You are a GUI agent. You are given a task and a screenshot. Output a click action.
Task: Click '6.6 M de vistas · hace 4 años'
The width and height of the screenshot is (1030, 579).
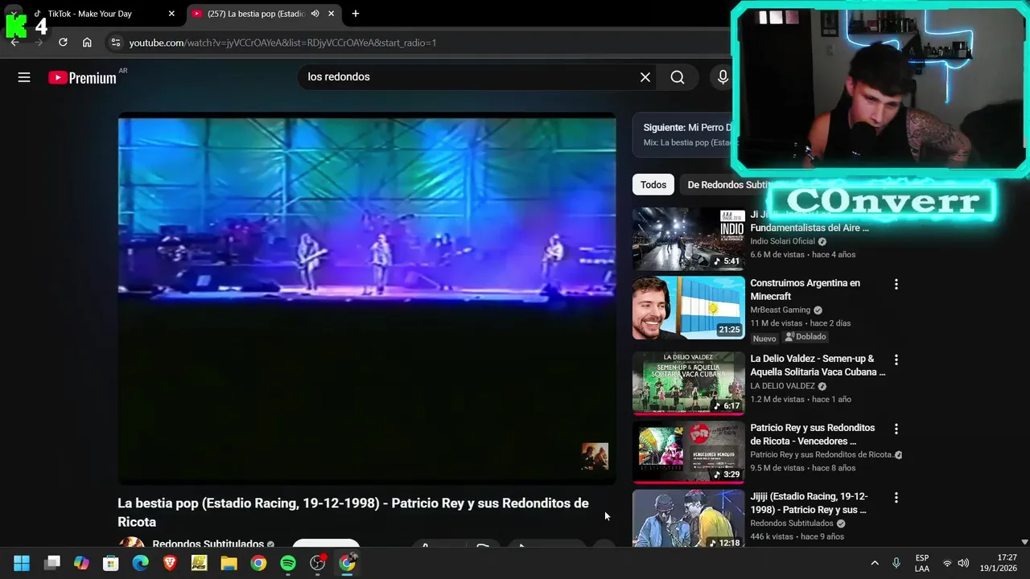(803, 255)
